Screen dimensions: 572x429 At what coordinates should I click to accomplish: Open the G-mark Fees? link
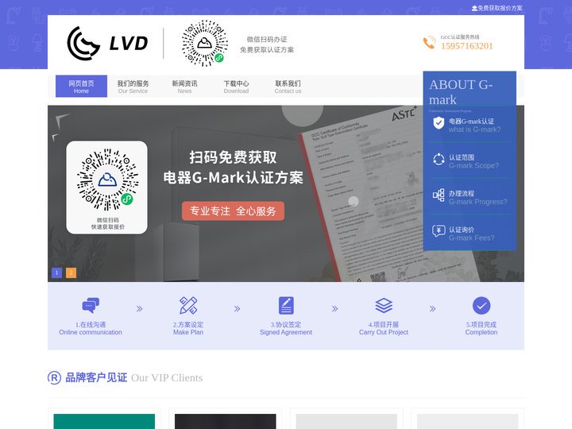tap(472, 238)
